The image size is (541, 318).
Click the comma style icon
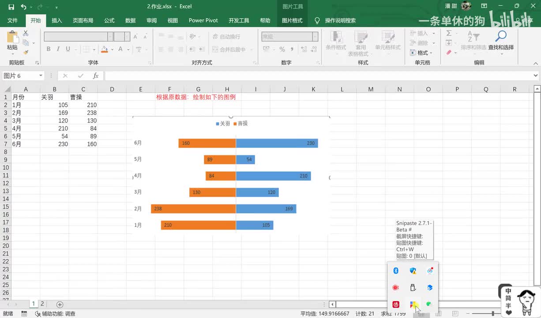click(292, 49)
